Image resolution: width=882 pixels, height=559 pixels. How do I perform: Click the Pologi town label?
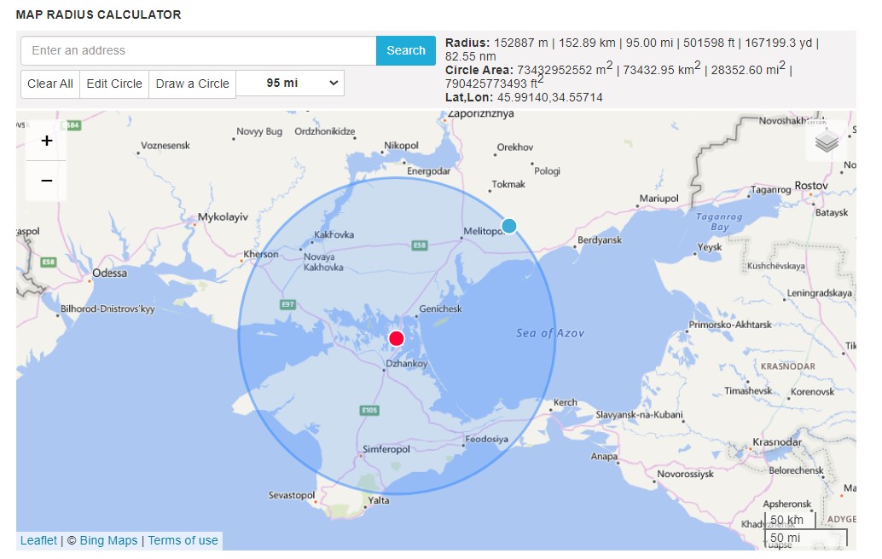[x=547, y=170]
